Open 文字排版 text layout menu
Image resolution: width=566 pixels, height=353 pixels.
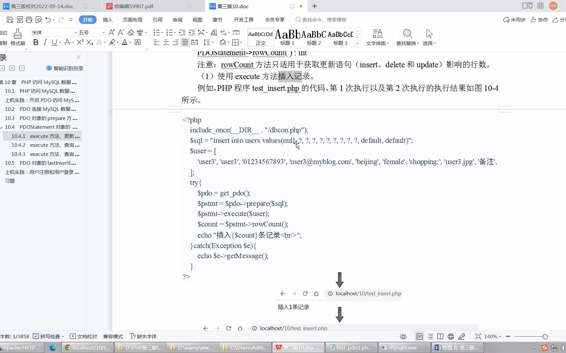[x=377, y=37]
